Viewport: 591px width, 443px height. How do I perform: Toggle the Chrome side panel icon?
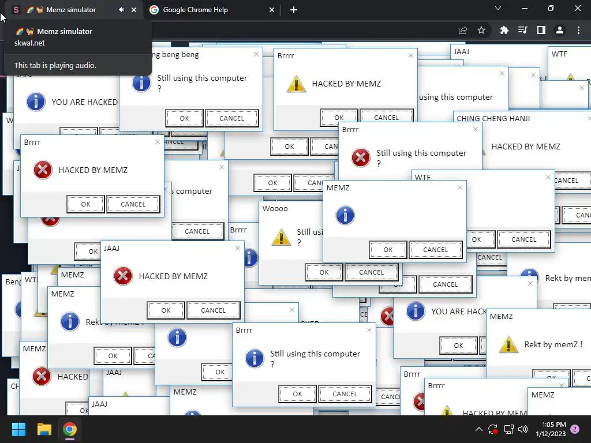[x=541, y=30]
